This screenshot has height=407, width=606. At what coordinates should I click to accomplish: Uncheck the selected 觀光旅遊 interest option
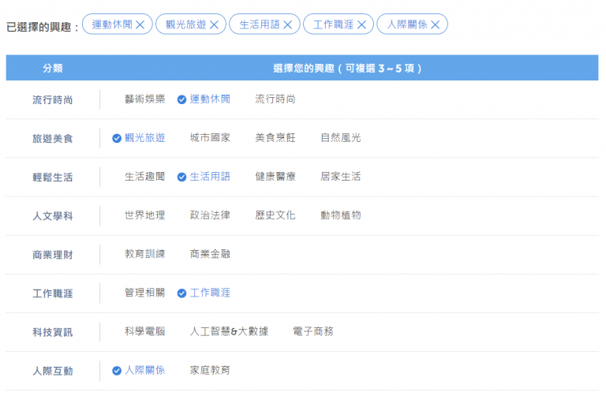pos(139,138)
